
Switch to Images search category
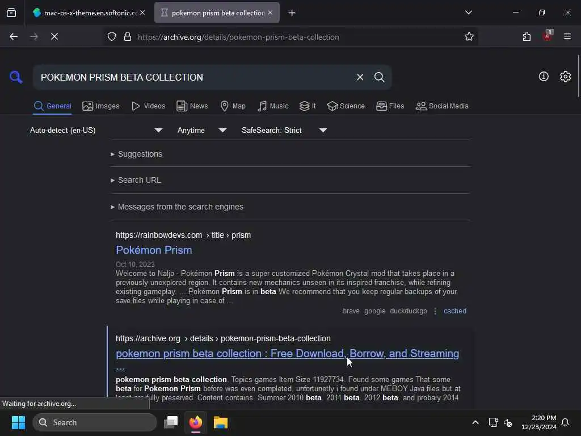pos(101,106)
